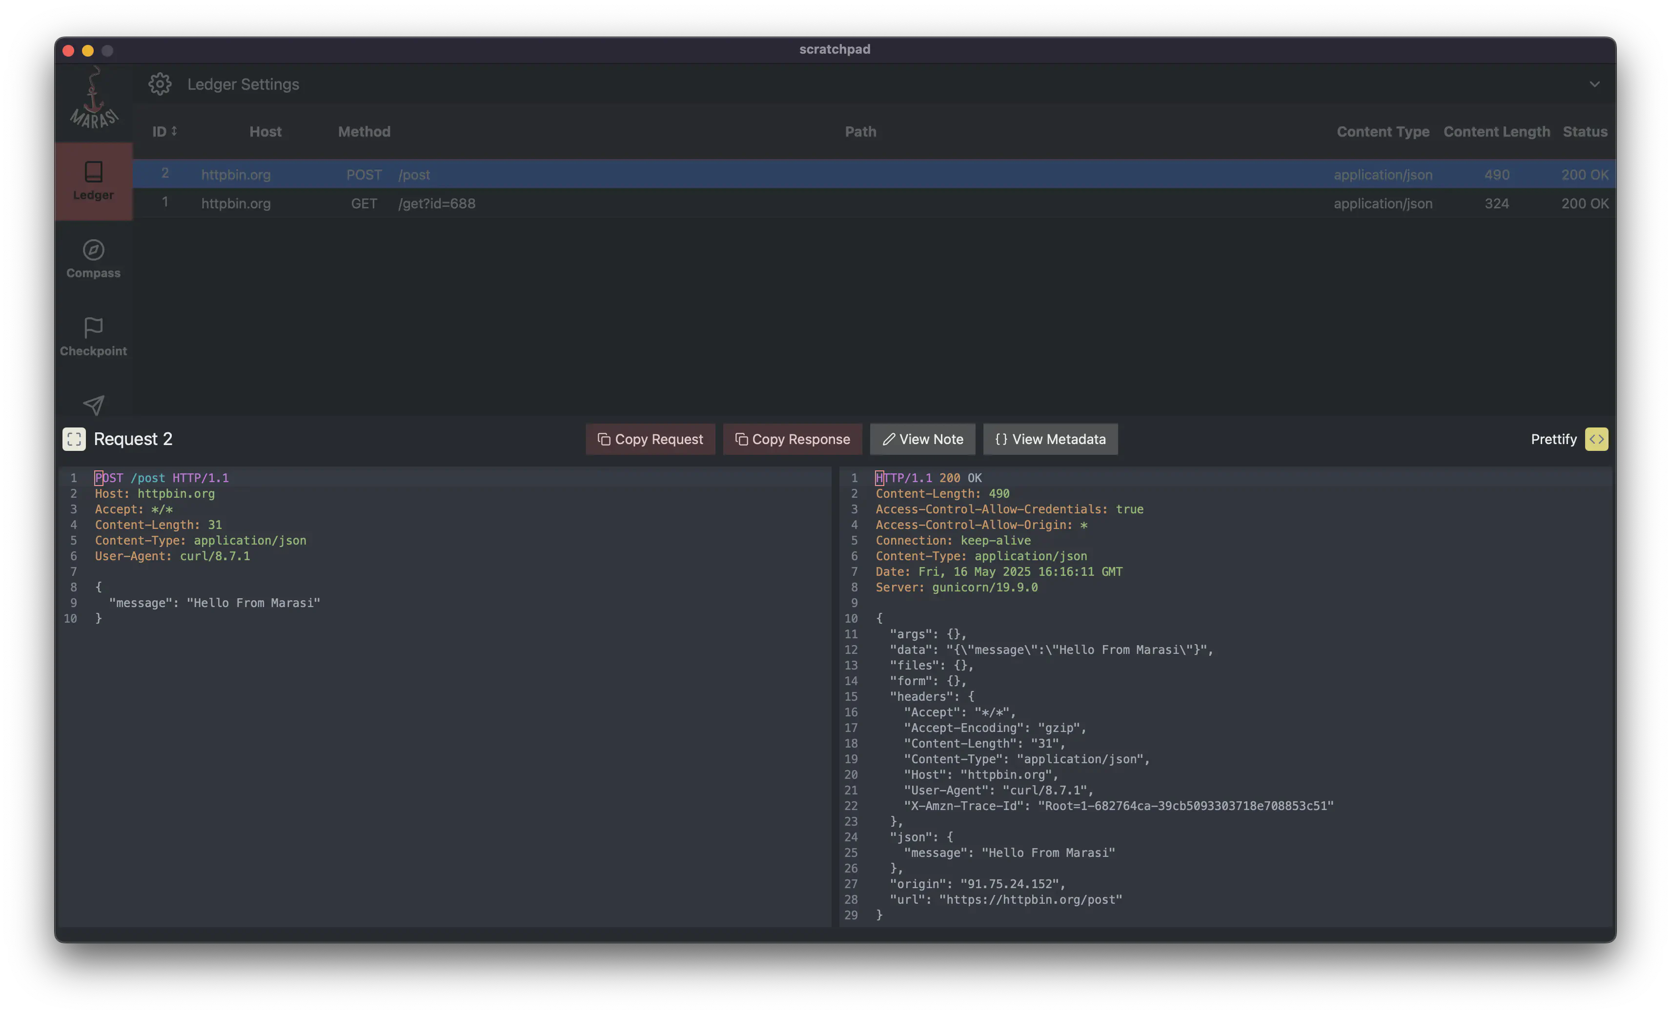The height and width of the screenshot is (1015, 1671).
Task: Click the code brackets icon beside Prettify
Action: 1597,439
